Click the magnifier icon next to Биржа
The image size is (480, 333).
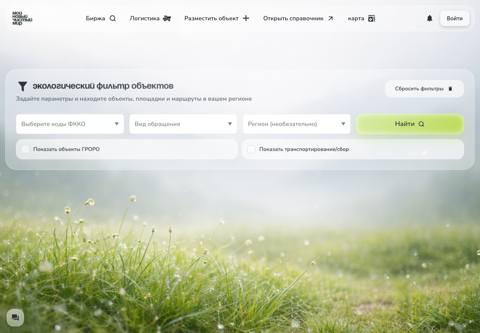pos(113,18)
